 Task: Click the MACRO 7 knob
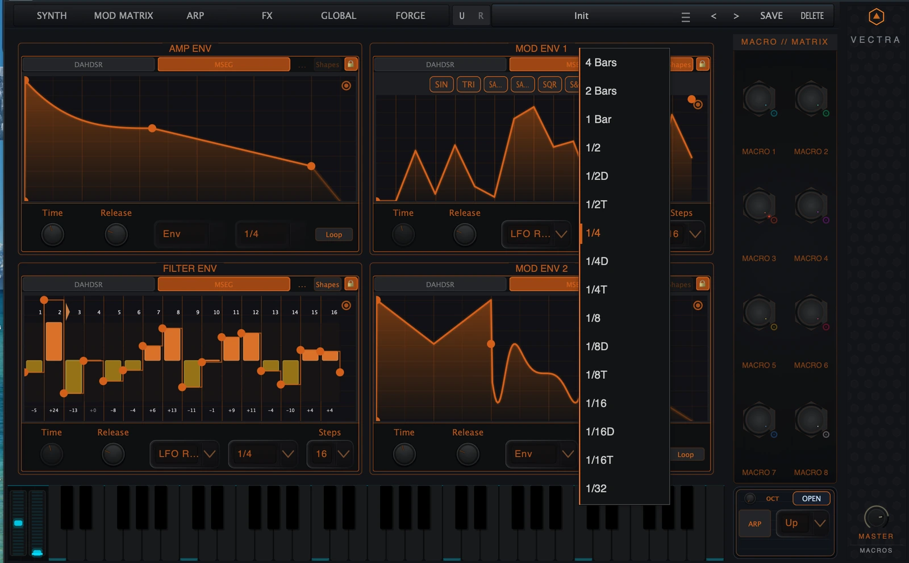pos(758,420)
